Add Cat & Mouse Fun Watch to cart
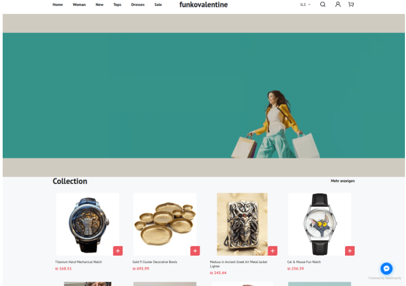 pyautogui.click(x=349, y=251)
